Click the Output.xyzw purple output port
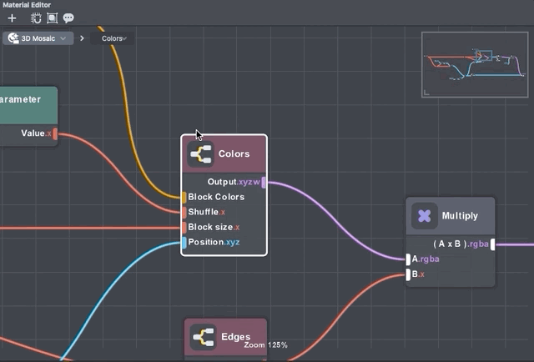This screenshot has height=362, width=534. 264,182
